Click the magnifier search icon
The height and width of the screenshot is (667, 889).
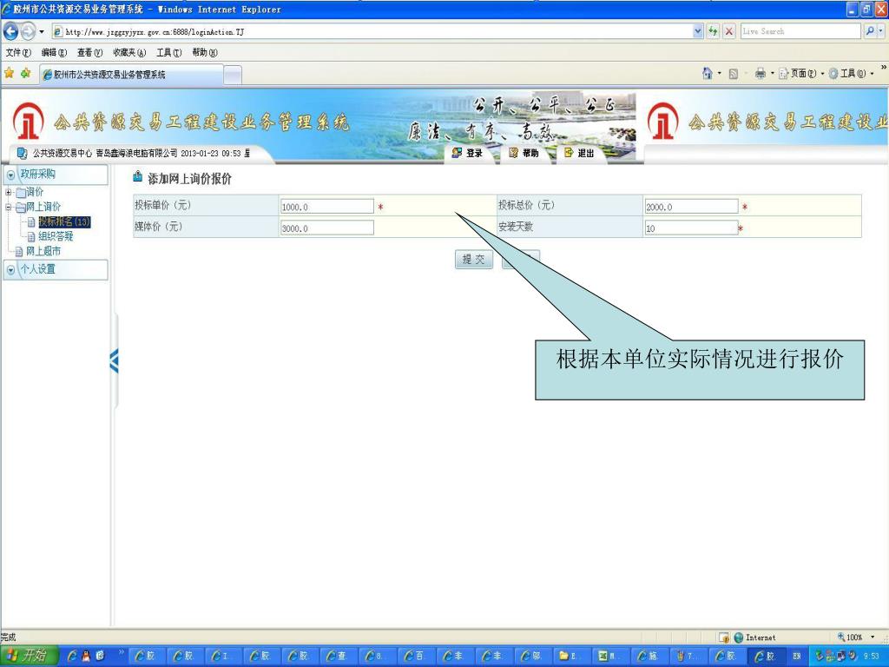(x=869, y=31)
